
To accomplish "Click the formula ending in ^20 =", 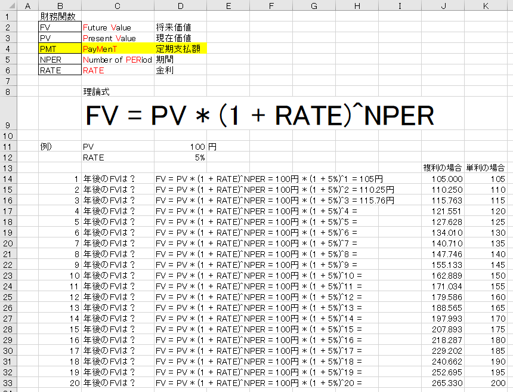I will pyautogui.click(x=259, y=383).
